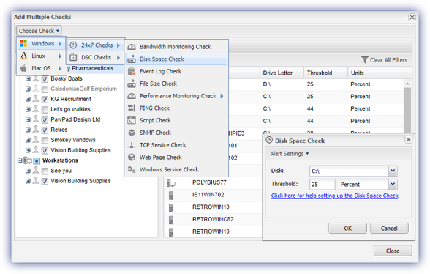
Task: Open the Disk drive letter dropdown arrow
Action: (x=393, y=171)
